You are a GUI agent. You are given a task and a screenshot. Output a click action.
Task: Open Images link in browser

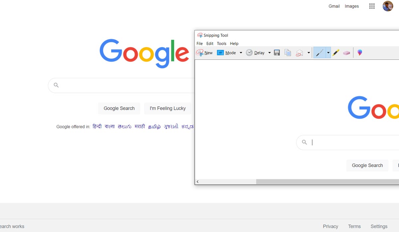(352, 6)
